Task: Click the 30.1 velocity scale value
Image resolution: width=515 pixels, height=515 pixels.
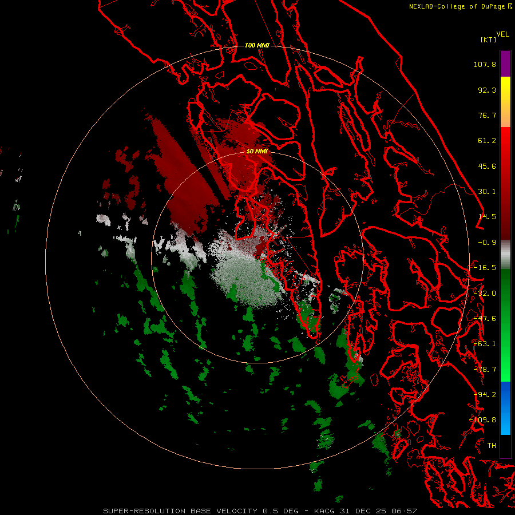Action: 487,192
